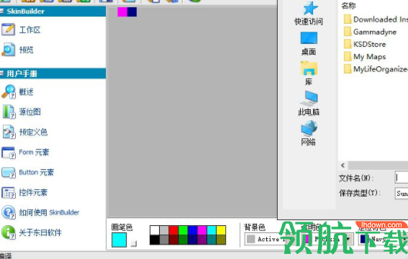The height and width of the screenshot is (259, 408).
Task: Click the file list scroll-left arrow
Action: pos(343,165)
